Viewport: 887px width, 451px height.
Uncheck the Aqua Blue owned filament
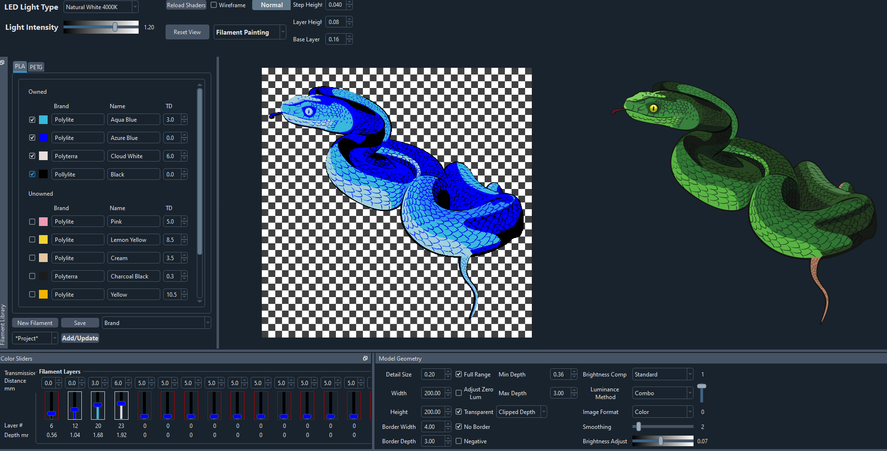(x=32, y=119)
